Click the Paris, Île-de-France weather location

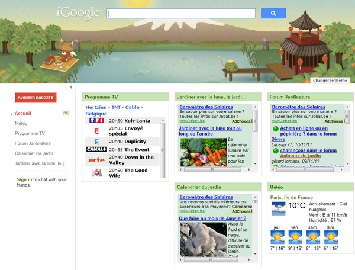(291, 197)
